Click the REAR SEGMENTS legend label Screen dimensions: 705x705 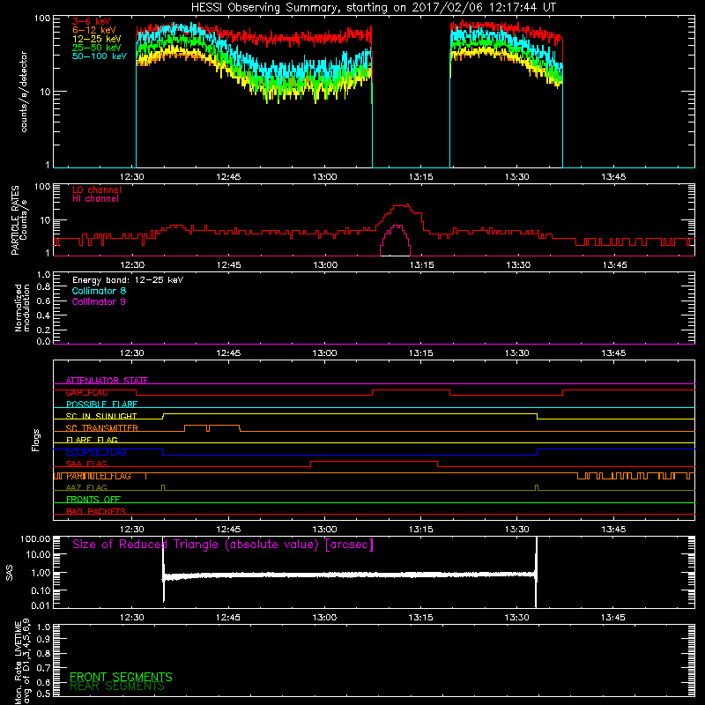[117, 686]
